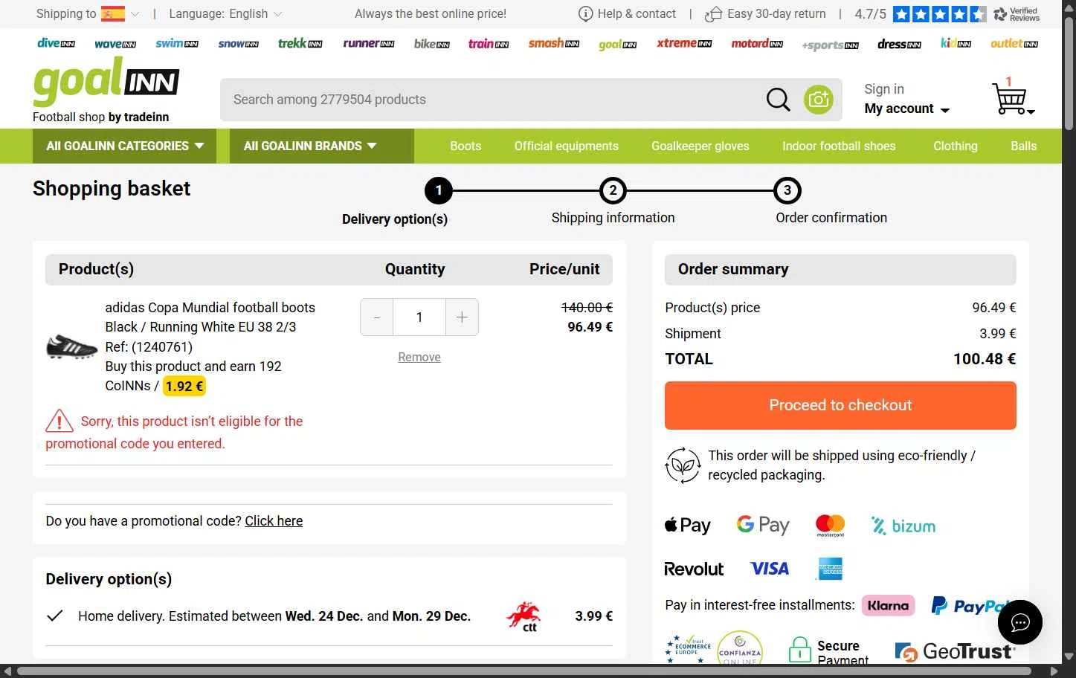This screenshot has height=678, width=1076.
Task: Click the Google Pay logo
Action: pos(763,526)
